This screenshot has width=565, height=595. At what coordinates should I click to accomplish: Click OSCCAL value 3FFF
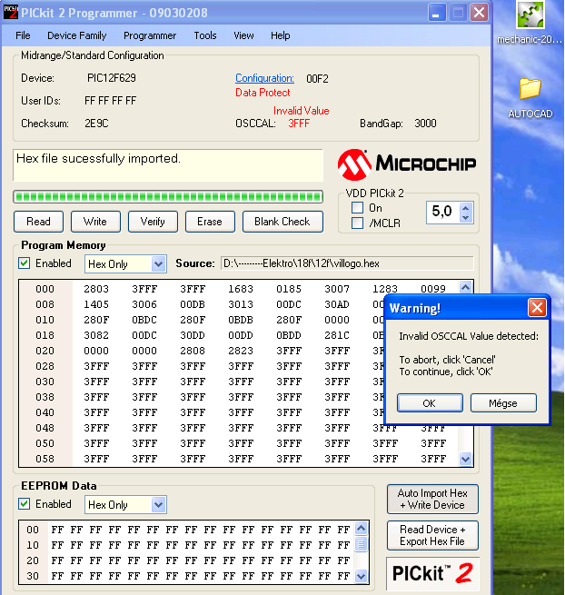coord(299,124)
